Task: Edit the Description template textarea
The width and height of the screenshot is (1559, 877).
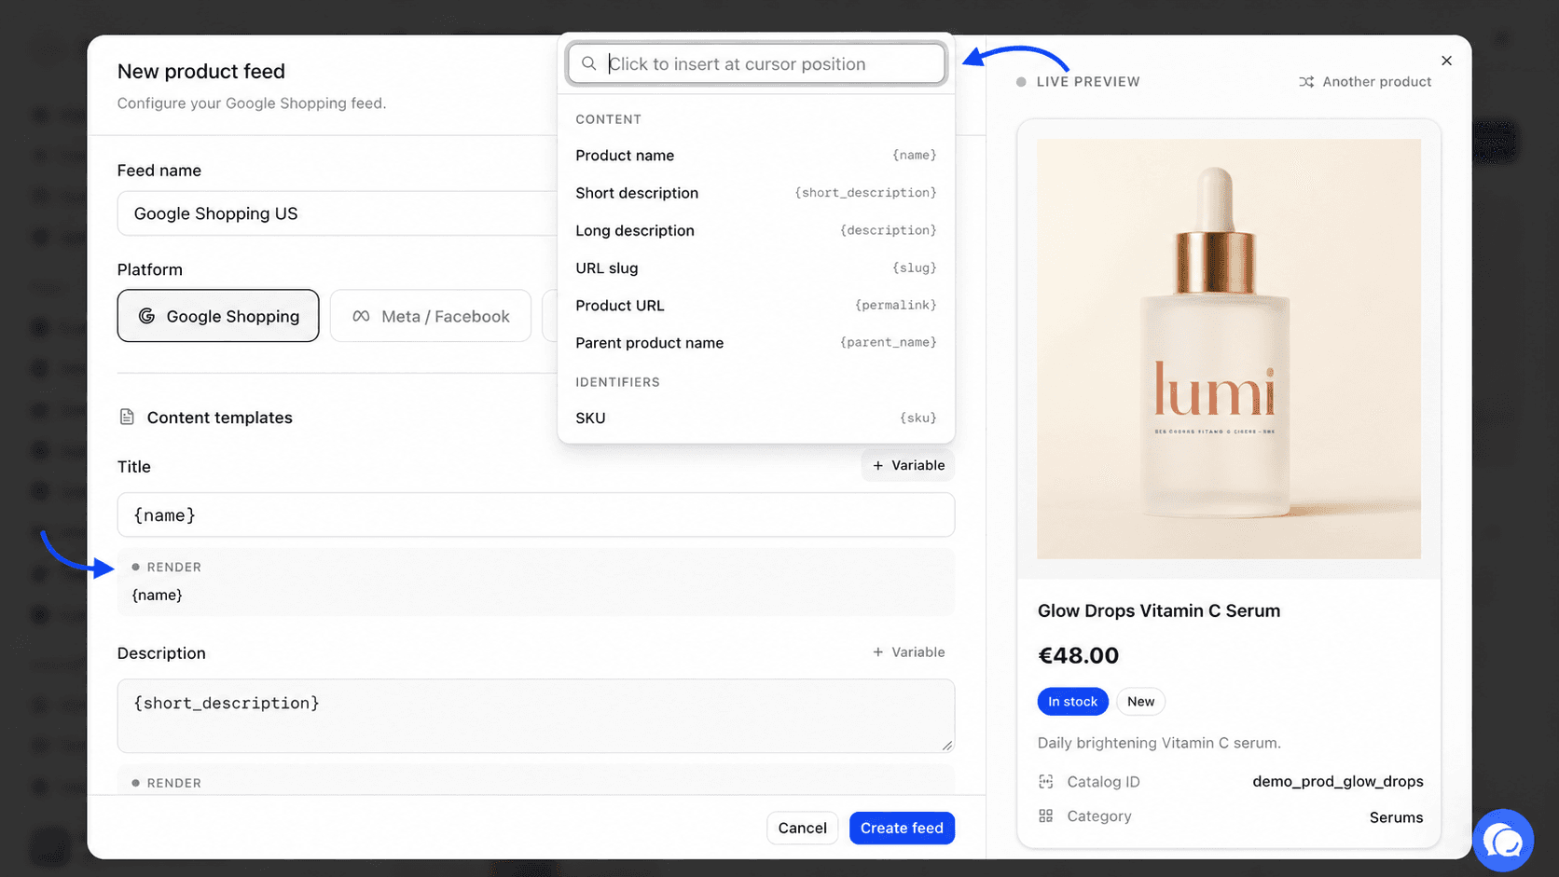Action: click(536, 716)
